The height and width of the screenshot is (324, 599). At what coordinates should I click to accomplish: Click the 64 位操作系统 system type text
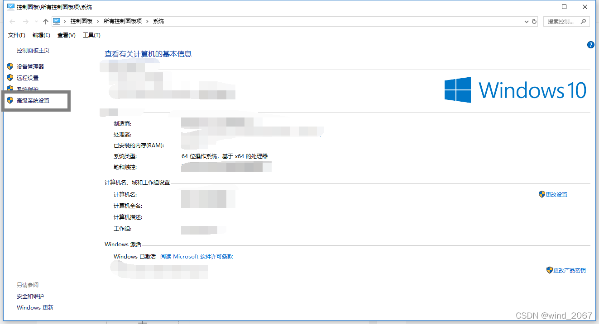coord(225,156)
